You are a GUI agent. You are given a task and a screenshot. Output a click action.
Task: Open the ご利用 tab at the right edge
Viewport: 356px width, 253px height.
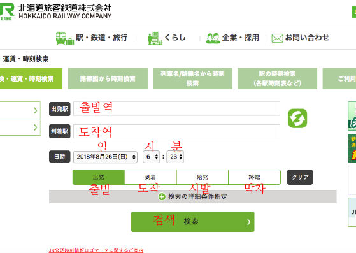click(x=339, y=78)
